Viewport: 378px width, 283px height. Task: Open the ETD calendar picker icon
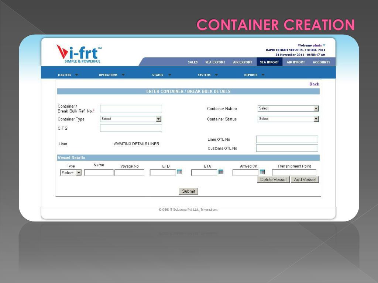coord(179,172)
